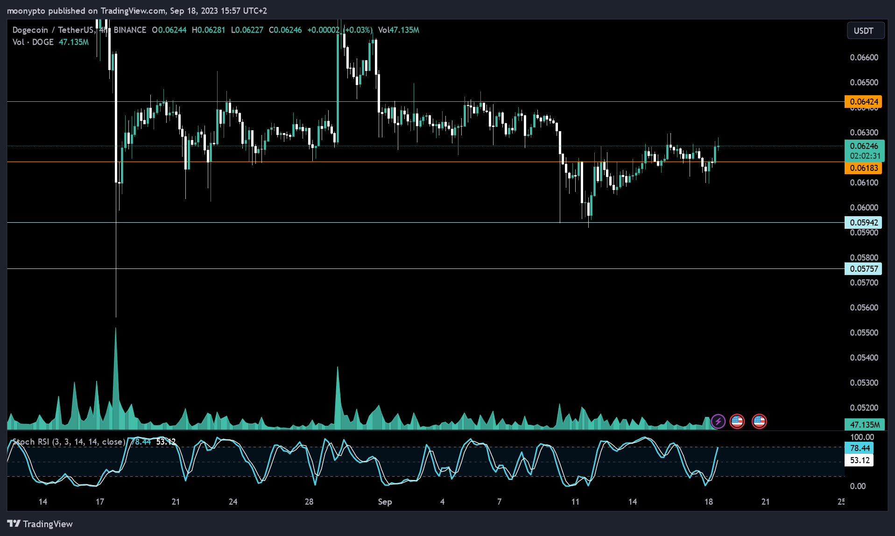Click the 0.06183 orange price label
This screenshot has height=536, width=895.
pos(863,168)
